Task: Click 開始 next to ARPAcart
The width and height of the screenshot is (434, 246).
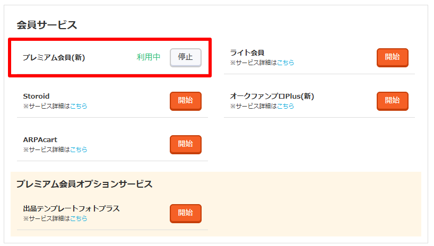Action: click(185, 144)
